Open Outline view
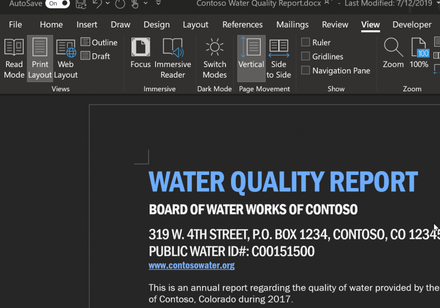440x308 pixels. tap(99, 42)
